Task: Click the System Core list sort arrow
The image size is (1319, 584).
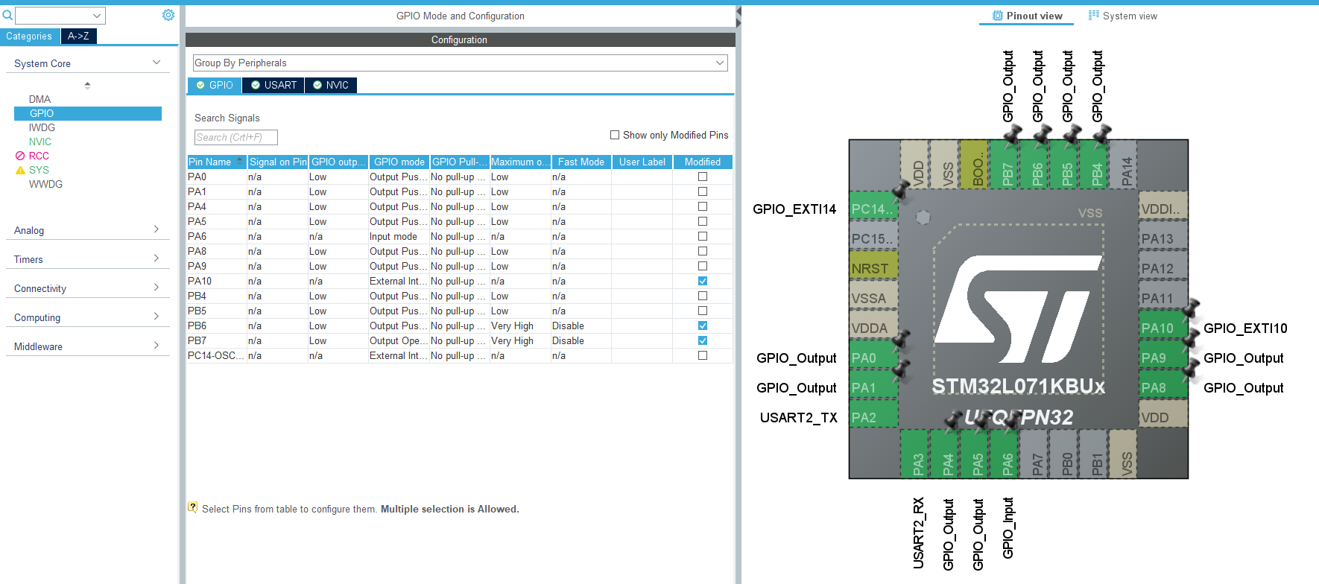Action: point(87,86)
